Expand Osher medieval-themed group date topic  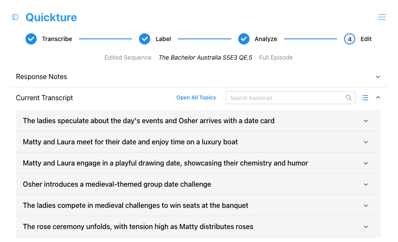196,184
